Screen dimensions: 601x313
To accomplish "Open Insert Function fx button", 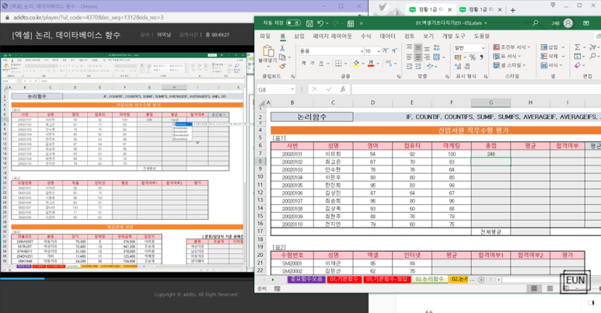I will pyautogui.click(x=343, y=89).
